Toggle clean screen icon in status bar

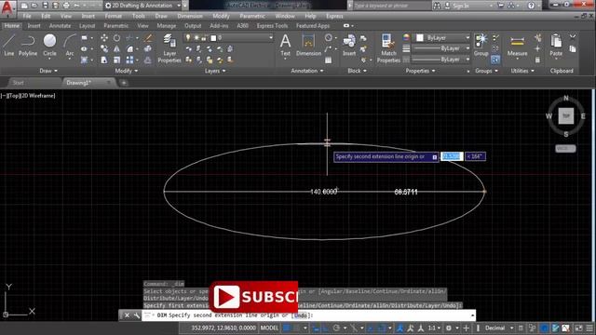click(578, 328)
